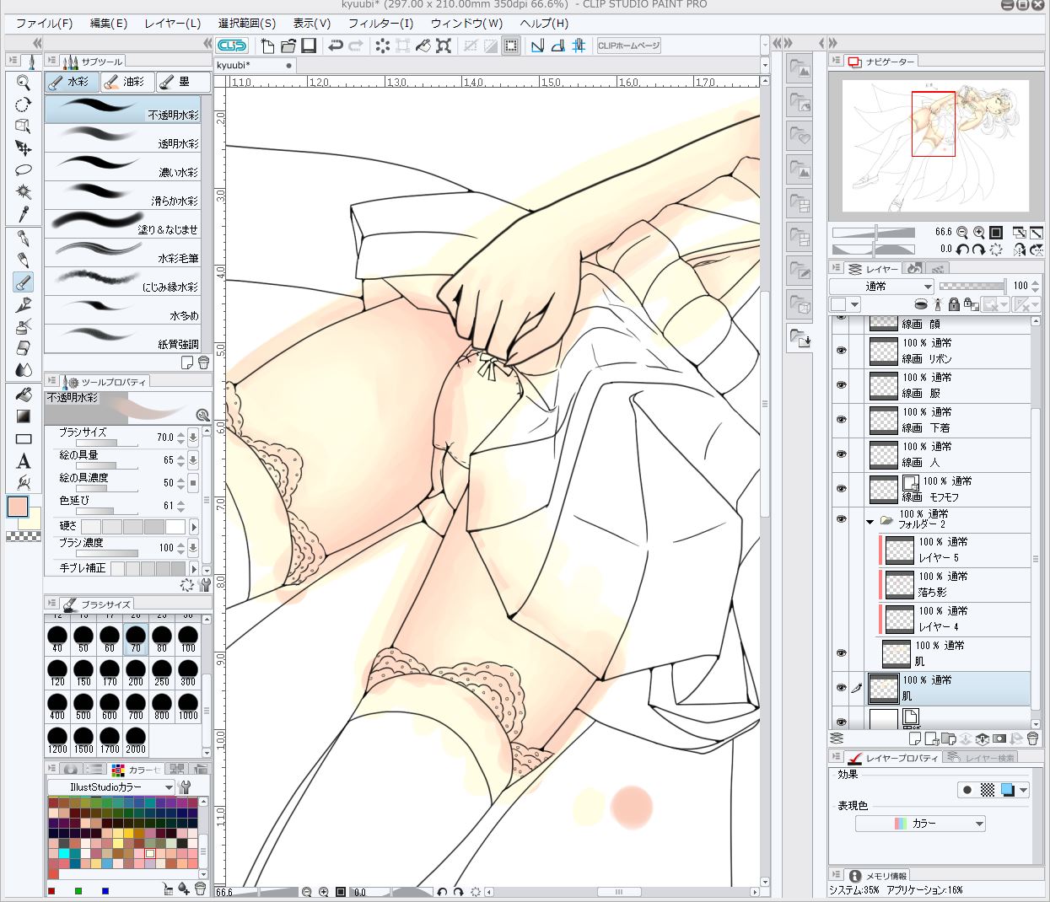The image size is (1050, 902).
Task: Open the 表現色 カラー dropdown
Action: pos(920,824)
